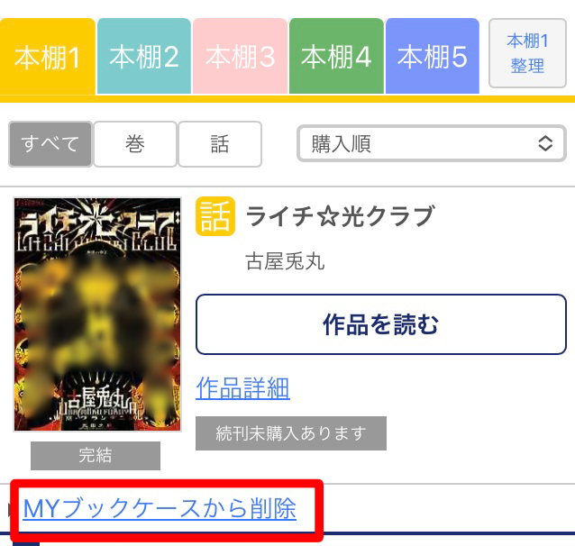The width and height of the screenshot is (575, 546).
Task: Switch to the 本棚1 tab
Action: (48, 56)
